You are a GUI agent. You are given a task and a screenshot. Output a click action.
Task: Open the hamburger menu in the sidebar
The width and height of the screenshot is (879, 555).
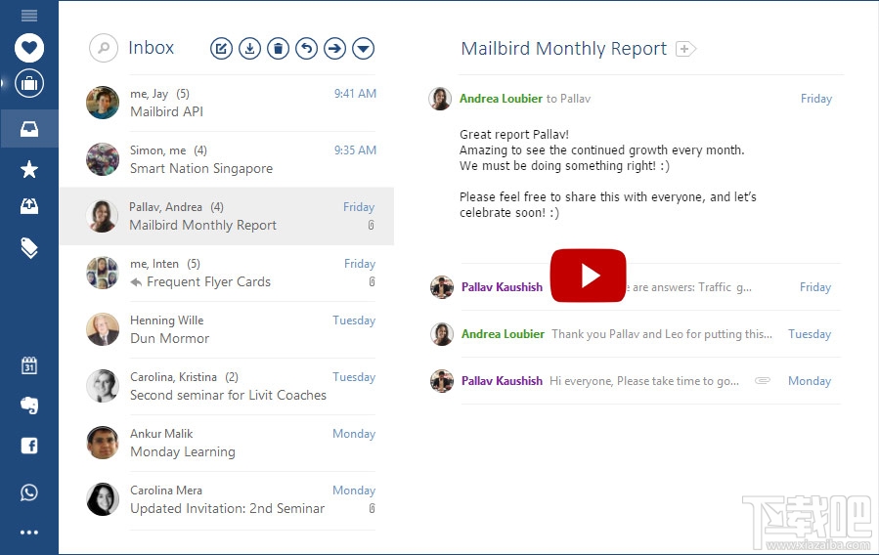coord(29,15)
